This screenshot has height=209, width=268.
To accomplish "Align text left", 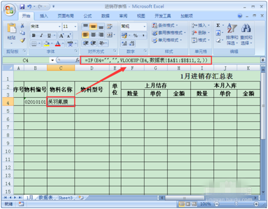I will (x=85, y=35).
